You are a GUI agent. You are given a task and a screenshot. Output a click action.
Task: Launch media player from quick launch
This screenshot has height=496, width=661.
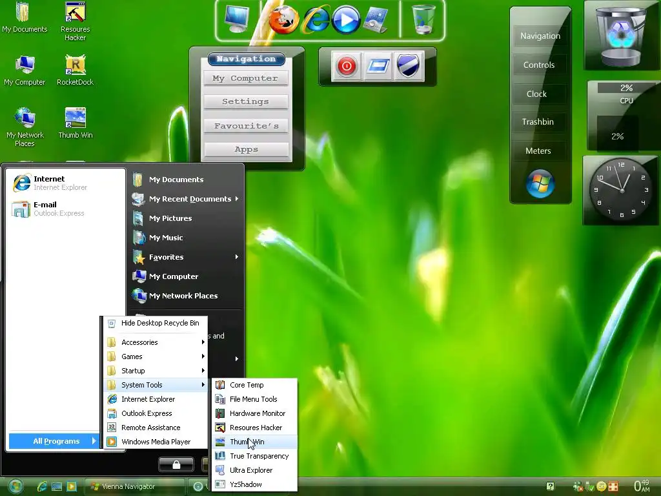pos(72,486)
